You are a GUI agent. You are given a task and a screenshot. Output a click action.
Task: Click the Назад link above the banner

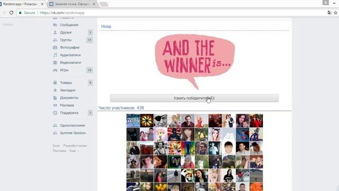pyautogui.click(x=106, y=27)
